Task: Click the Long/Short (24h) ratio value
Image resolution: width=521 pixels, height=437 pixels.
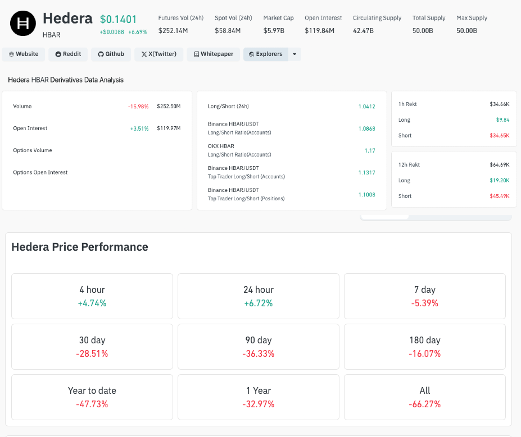Action: pos(368,105)
